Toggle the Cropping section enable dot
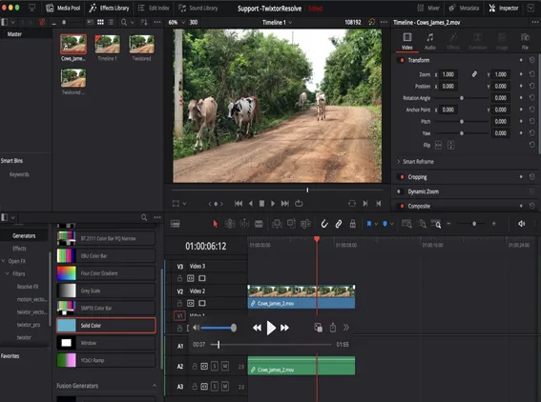The width and height of the screenshot is (541, 402). pos(402,177)
